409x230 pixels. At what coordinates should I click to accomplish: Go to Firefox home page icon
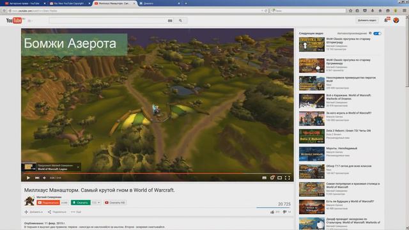pyautogui.click(x=380, y=11)
